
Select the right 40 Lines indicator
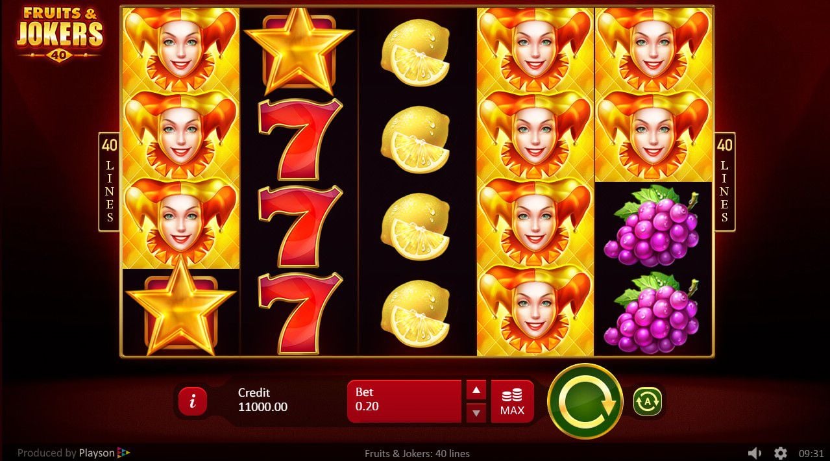724,182
